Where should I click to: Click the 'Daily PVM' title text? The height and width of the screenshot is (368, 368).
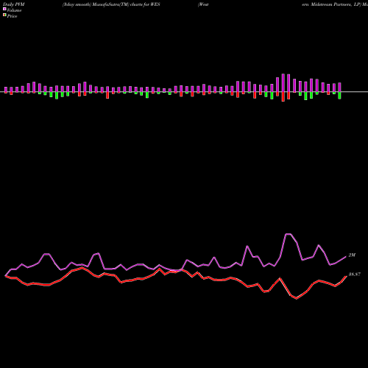pyautogui.click(x=14, y=4)
